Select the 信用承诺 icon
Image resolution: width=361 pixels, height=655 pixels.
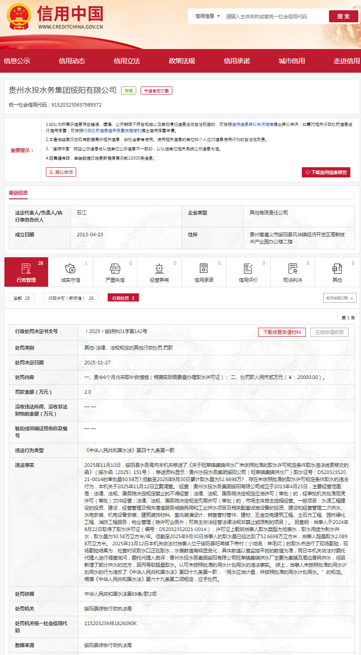tap(203, 269)
